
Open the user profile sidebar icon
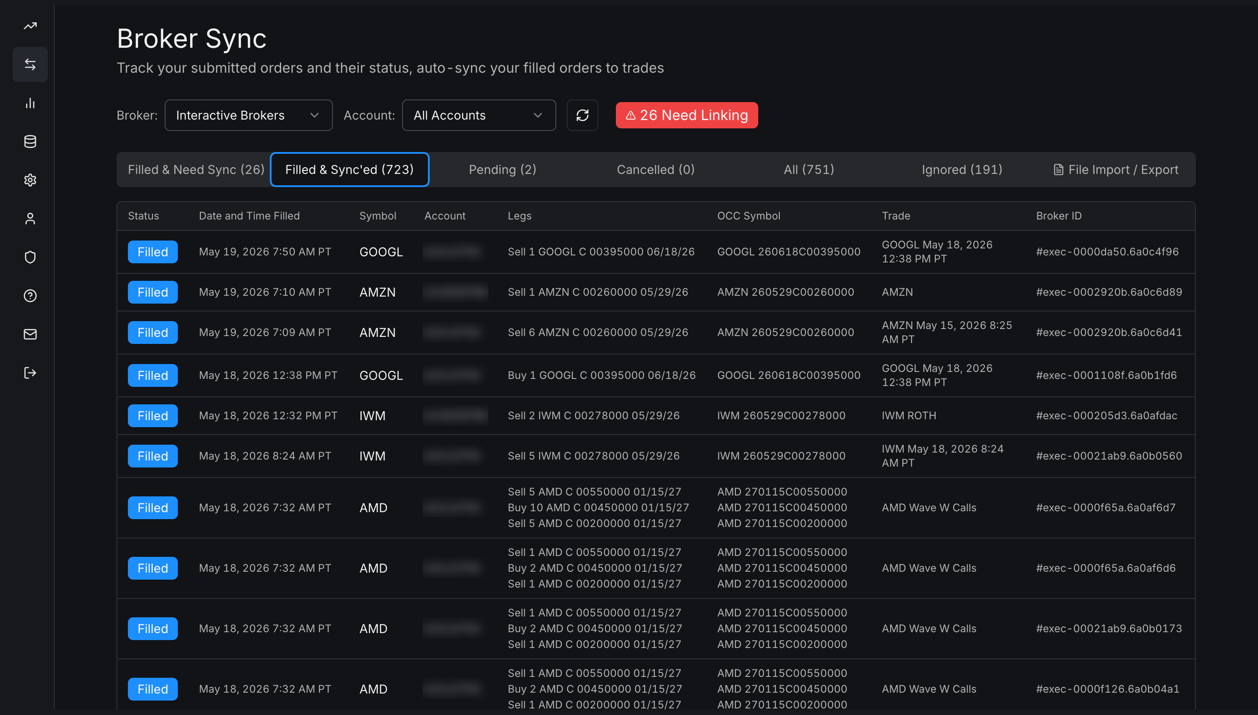click(30, 219)
